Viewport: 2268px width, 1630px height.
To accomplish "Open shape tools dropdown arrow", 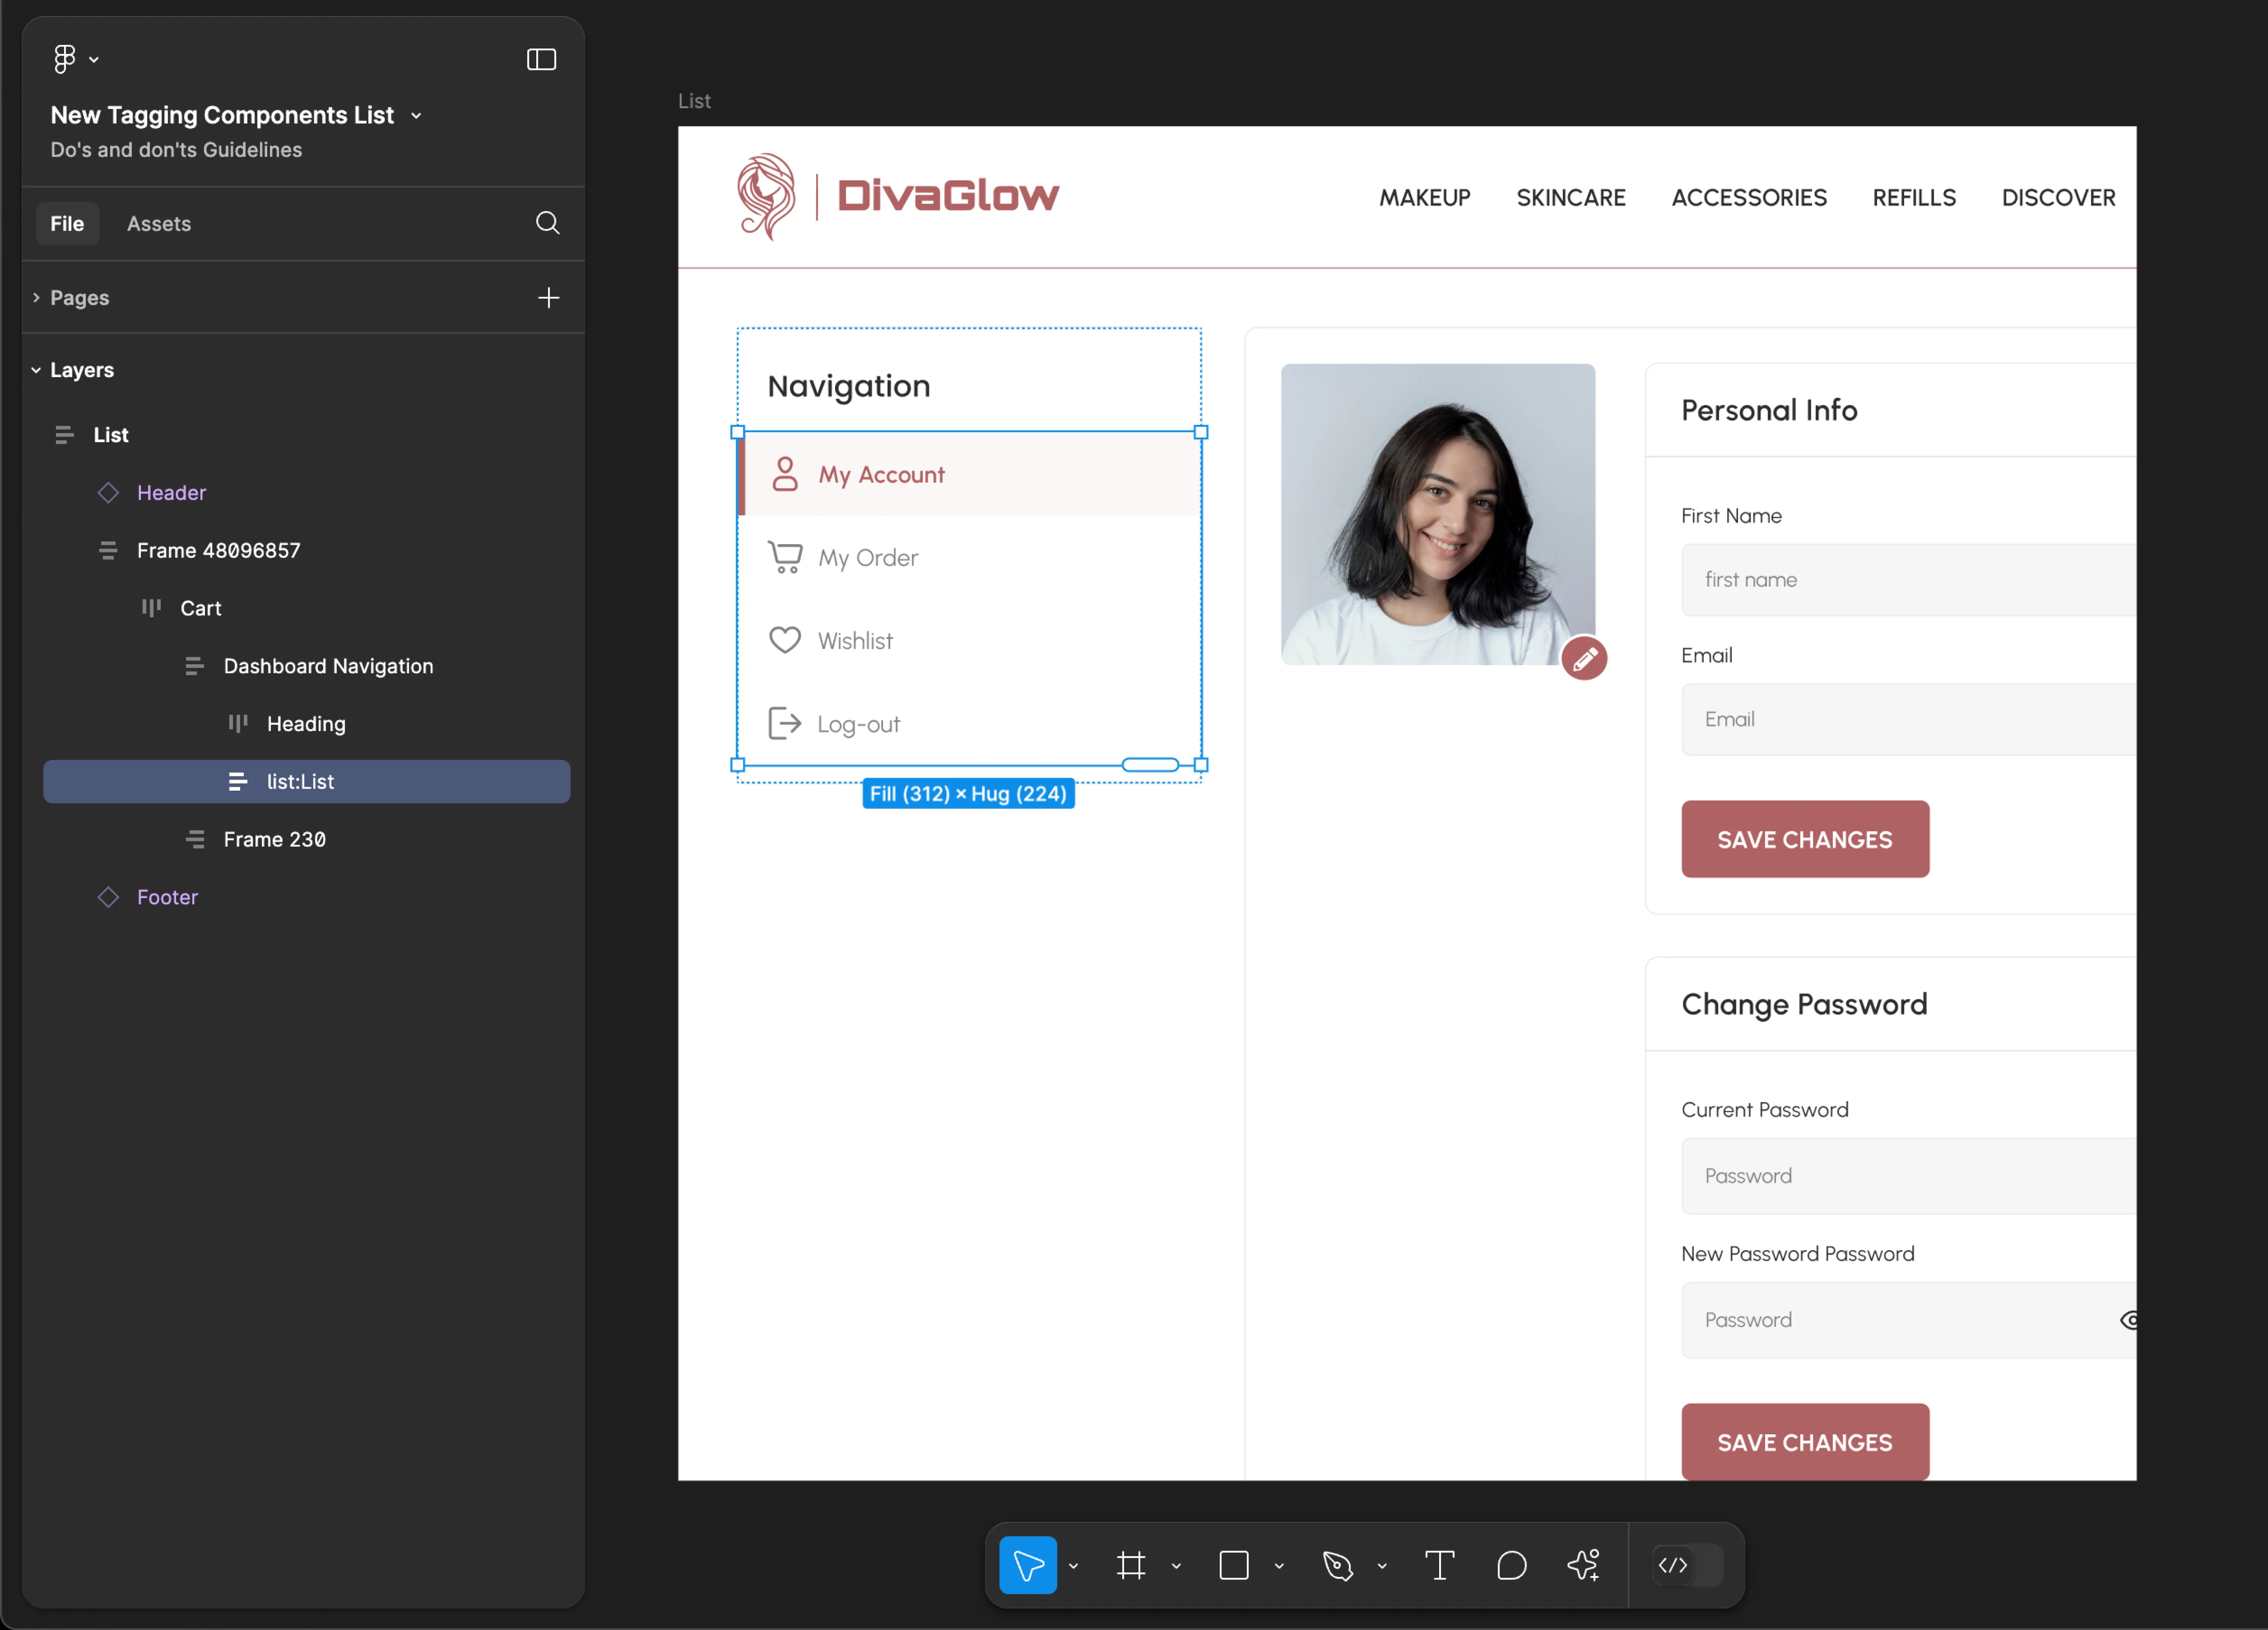I will (1279, 1566).
